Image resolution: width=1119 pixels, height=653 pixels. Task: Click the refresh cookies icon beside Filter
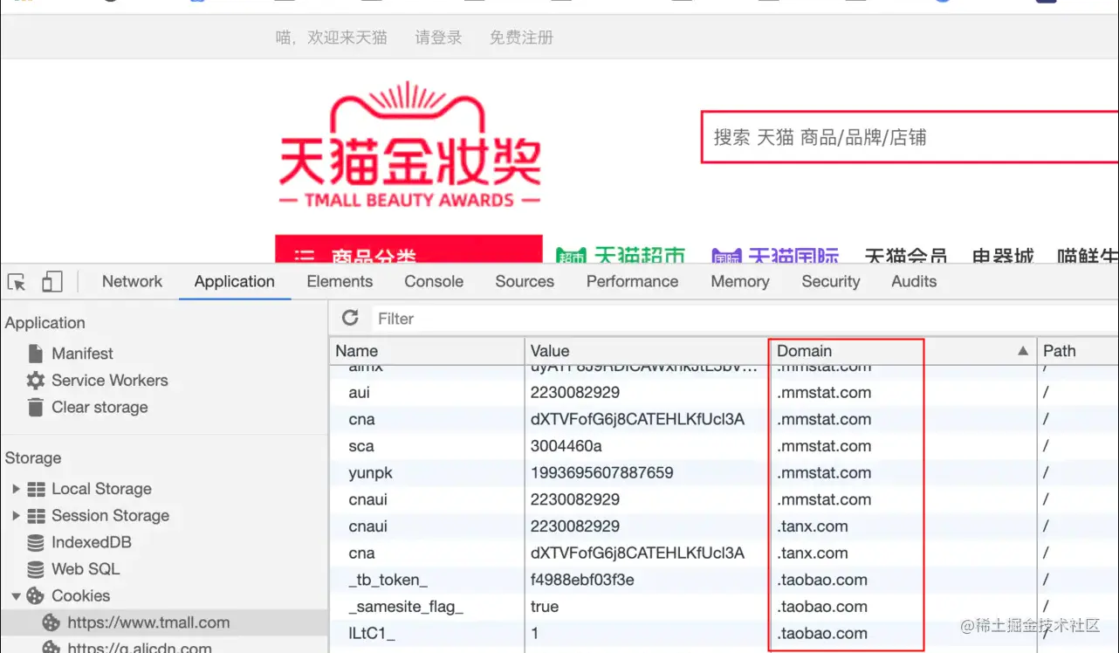351,318
